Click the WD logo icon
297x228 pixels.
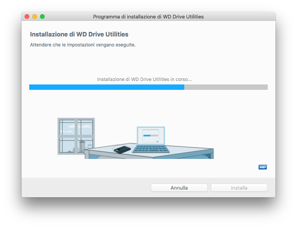coord(263,167)
